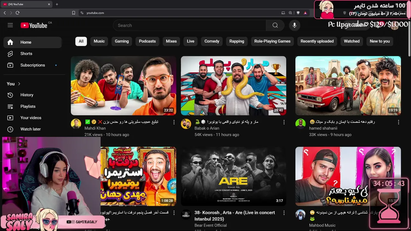Open the snake and ladder video thumbnail (29:40)
This screenshot has width=411, height=231.
click(x=233, y=86)
